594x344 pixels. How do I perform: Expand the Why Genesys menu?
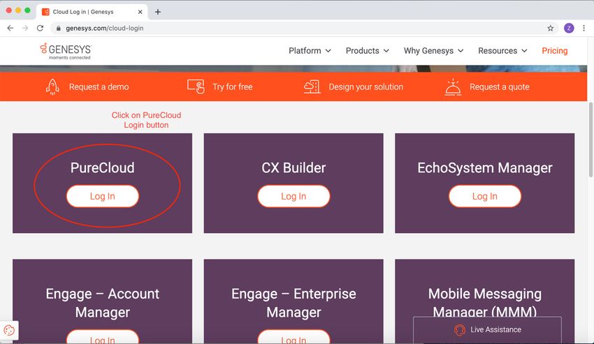(x=433, y=51)
